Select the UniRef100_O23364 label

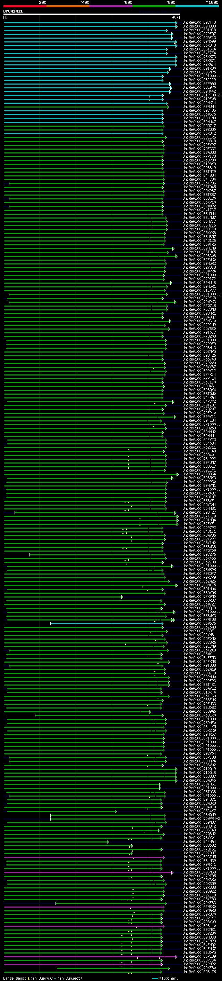(x=199, y=474)
